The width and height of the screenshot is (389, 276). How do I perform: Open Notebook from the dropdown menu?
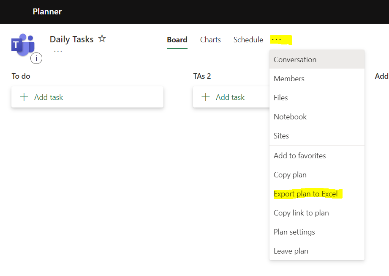click(317, 117)
